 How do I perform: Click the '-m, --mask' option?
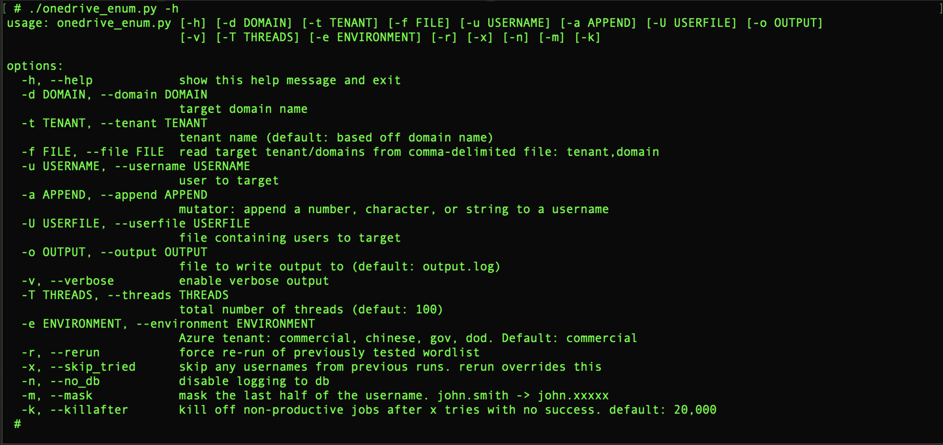[57, 395]
